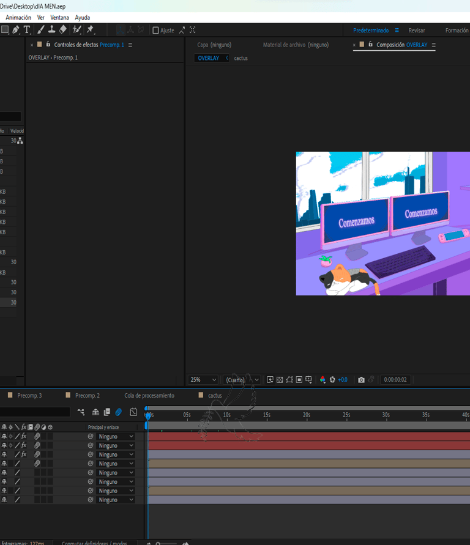Toggle fx switch on the first layer
470x545 pixels.
(x=24, y=437)
